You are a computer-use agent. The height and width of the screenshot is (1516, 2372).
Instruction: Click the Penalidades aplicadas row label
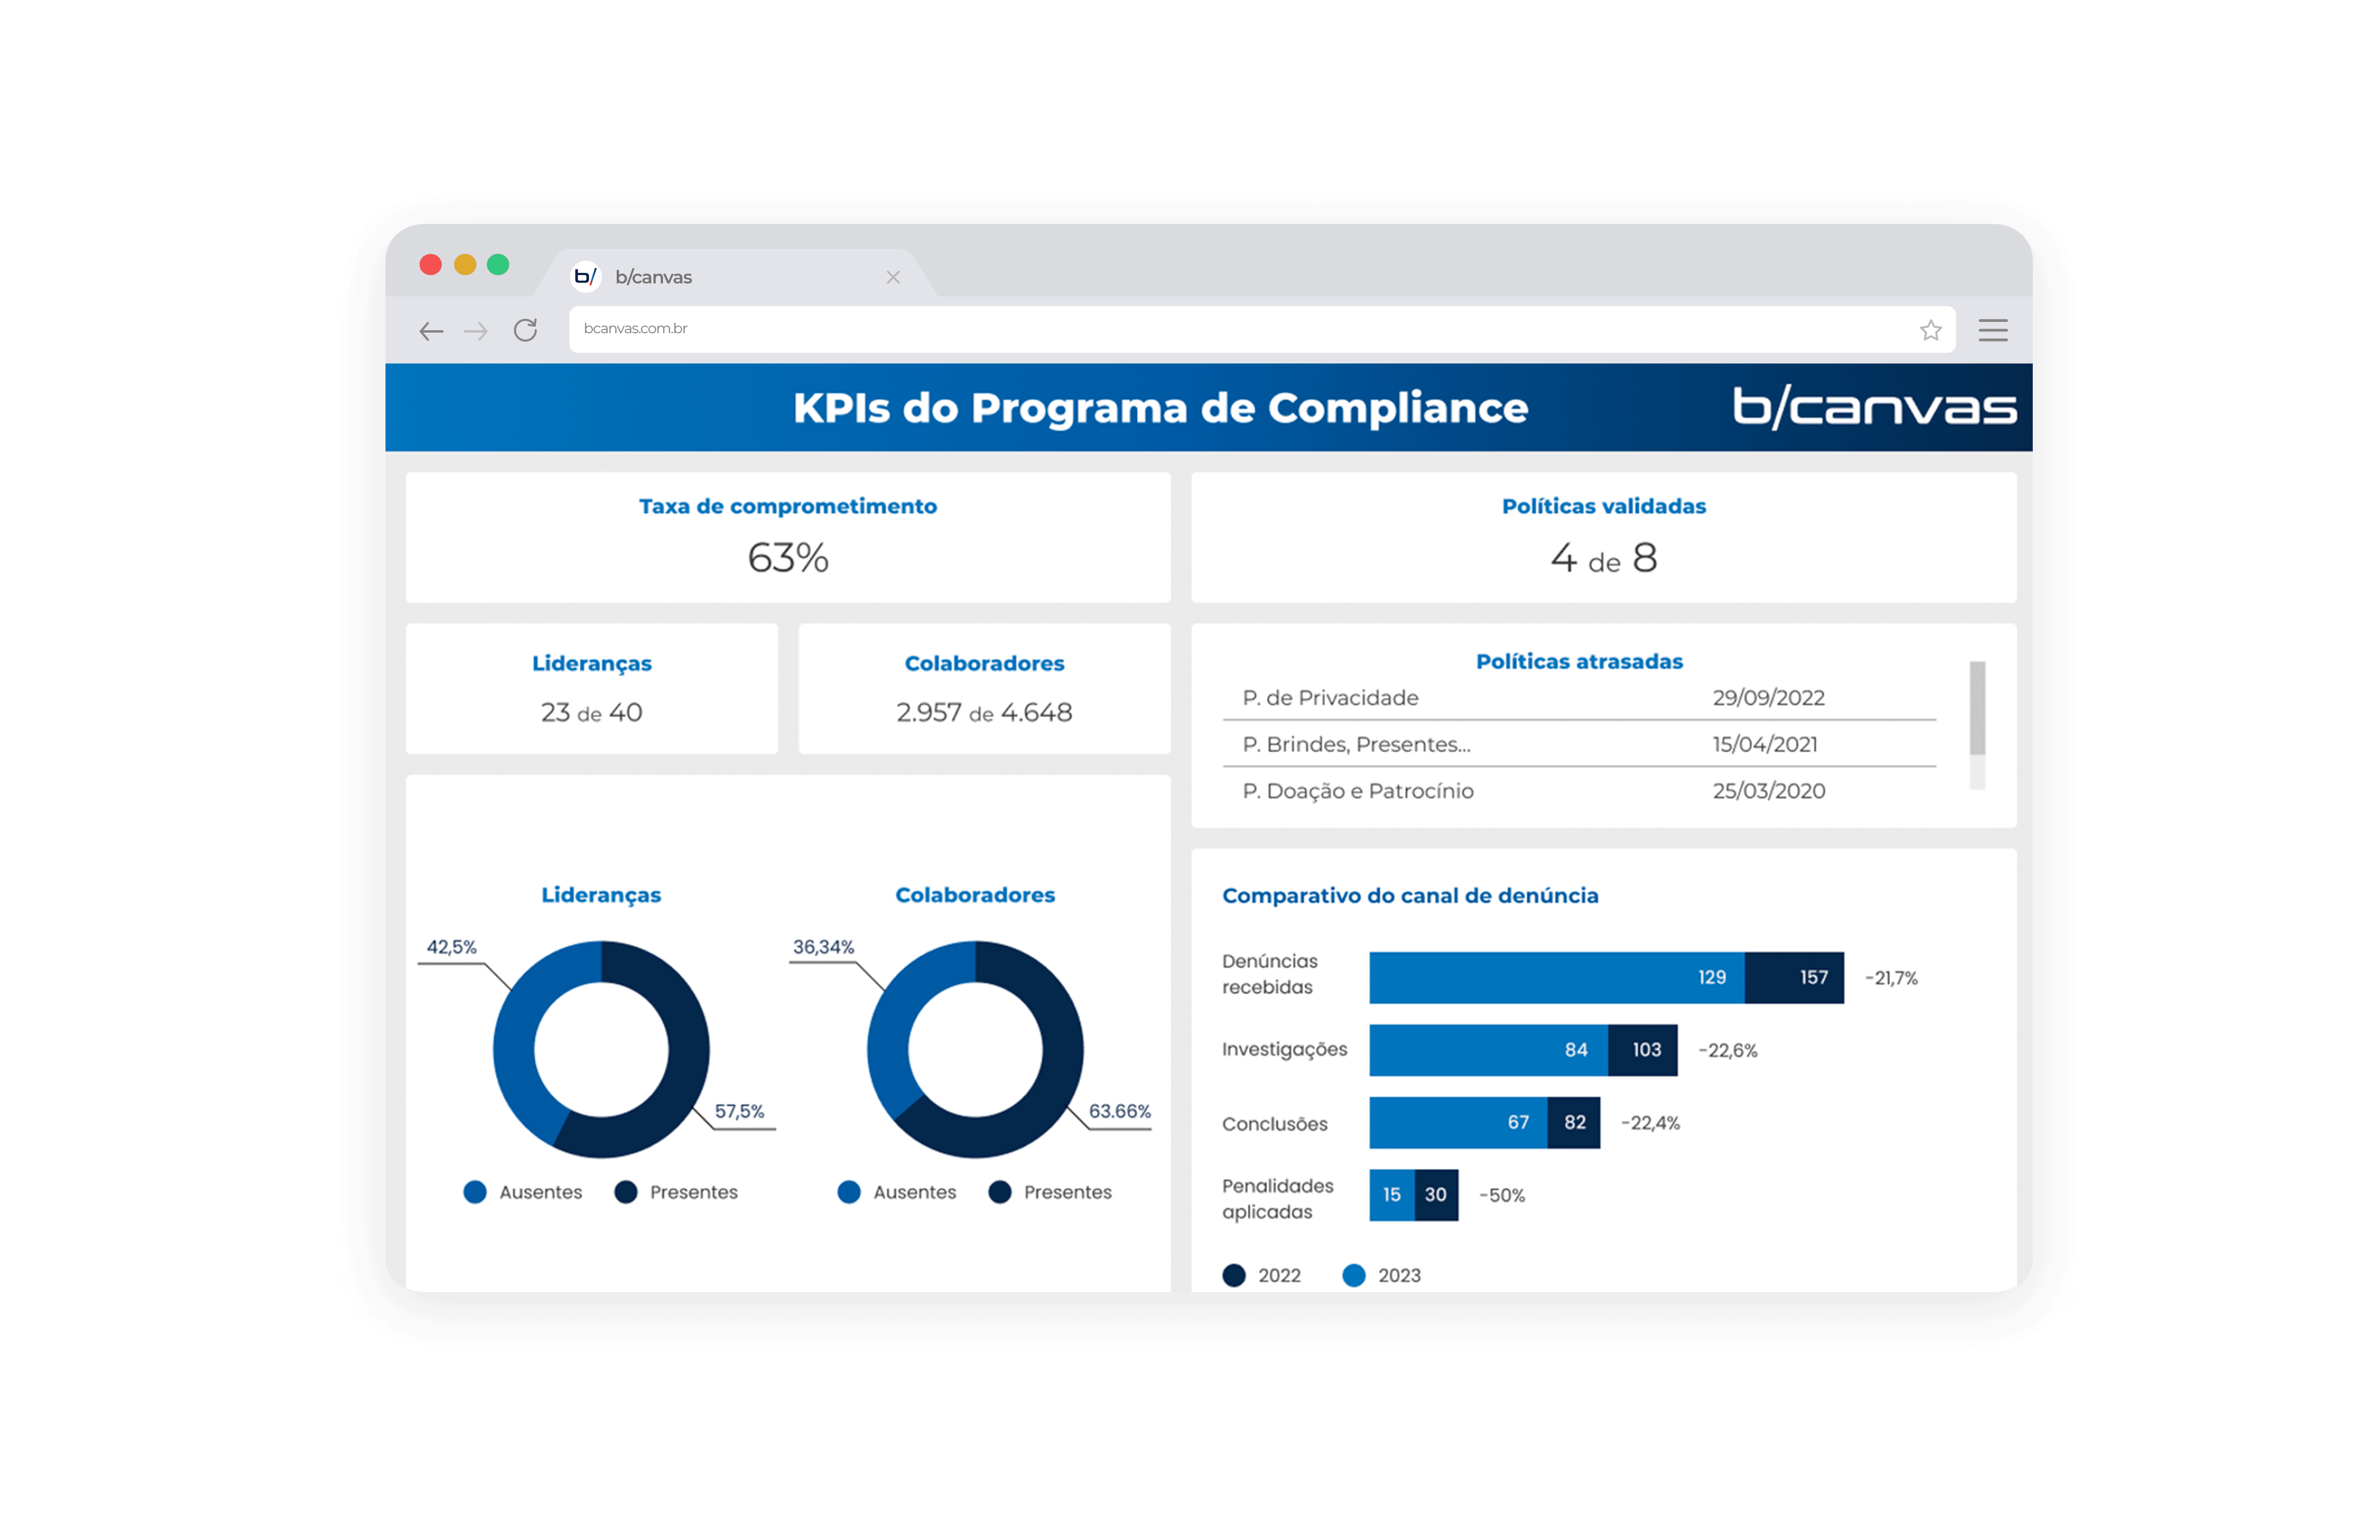(1277, 1199)
